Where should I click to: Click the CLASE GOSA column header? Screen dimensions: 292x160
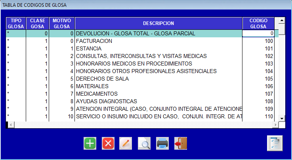[x=37, y=23]
